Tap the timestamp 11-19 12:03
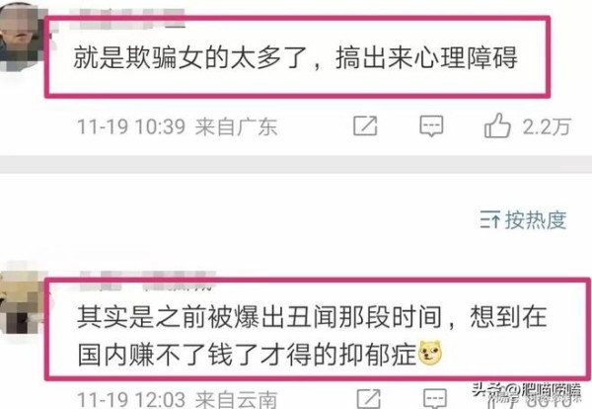 131,399
